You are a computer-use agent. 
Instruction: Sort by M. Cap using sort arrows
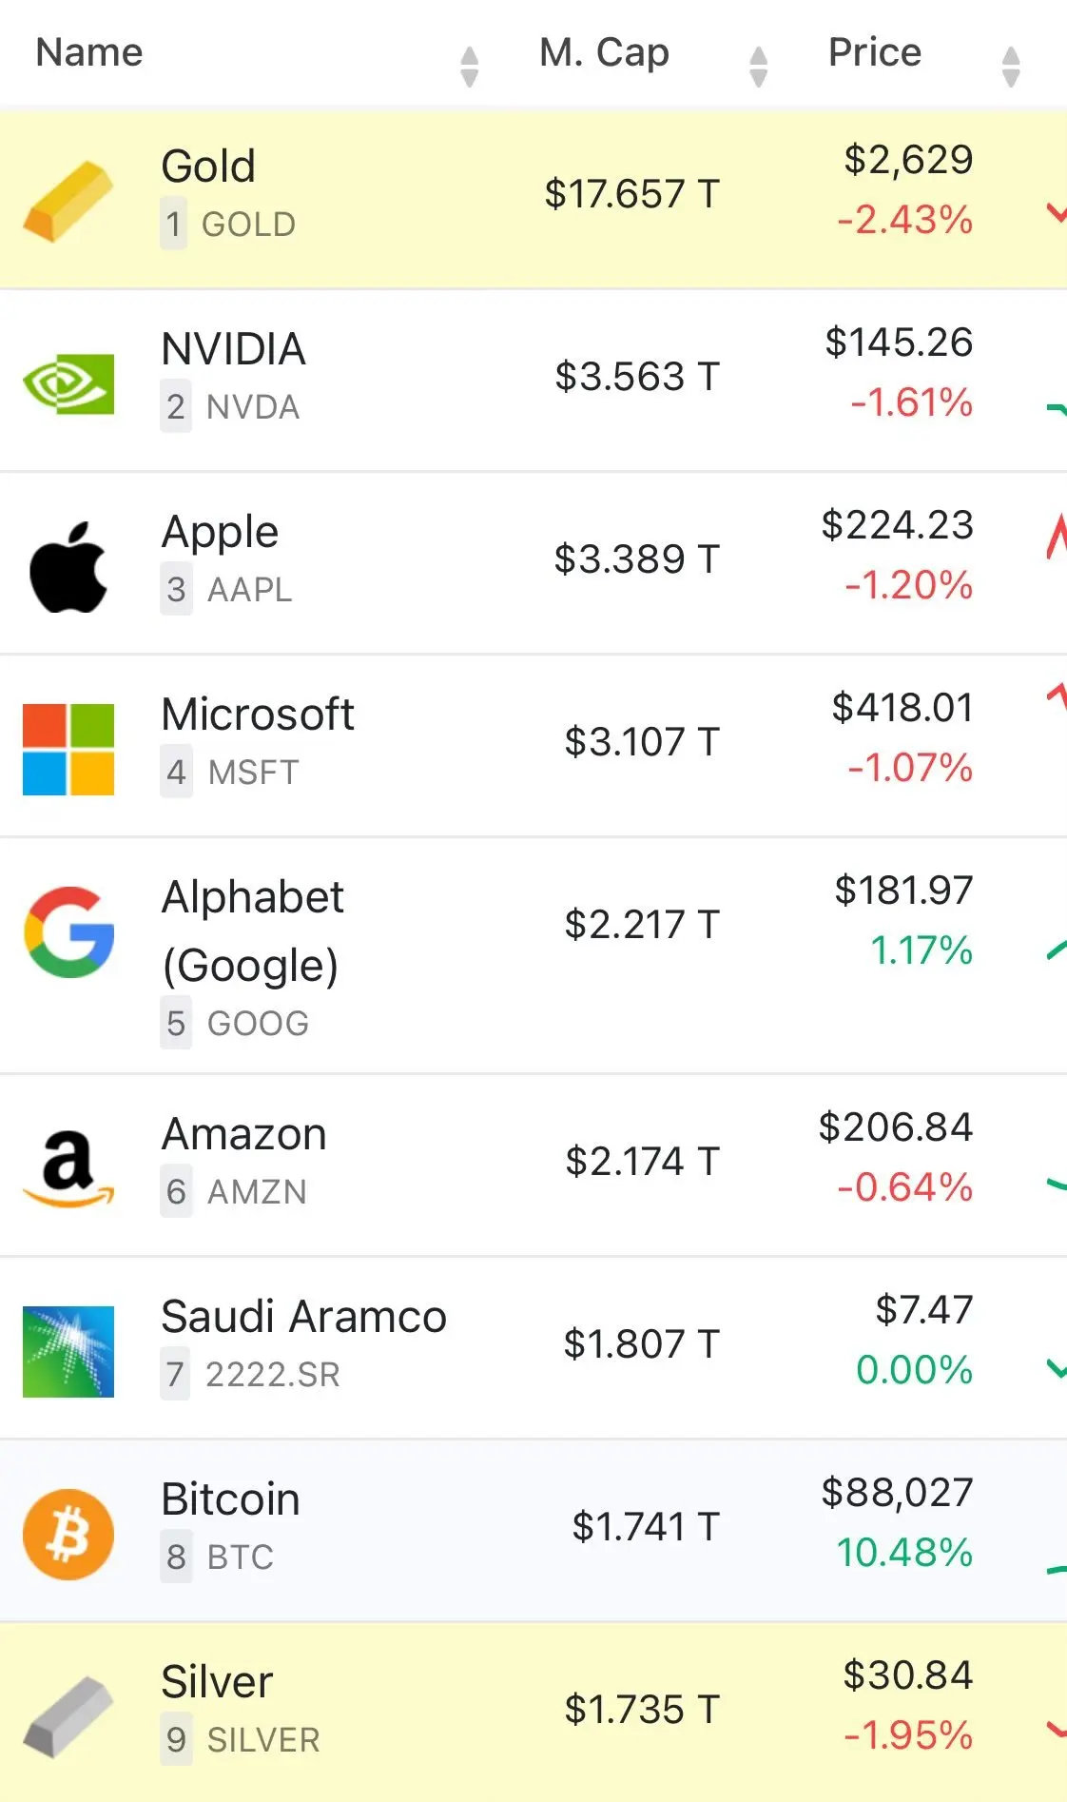(758, 67)
